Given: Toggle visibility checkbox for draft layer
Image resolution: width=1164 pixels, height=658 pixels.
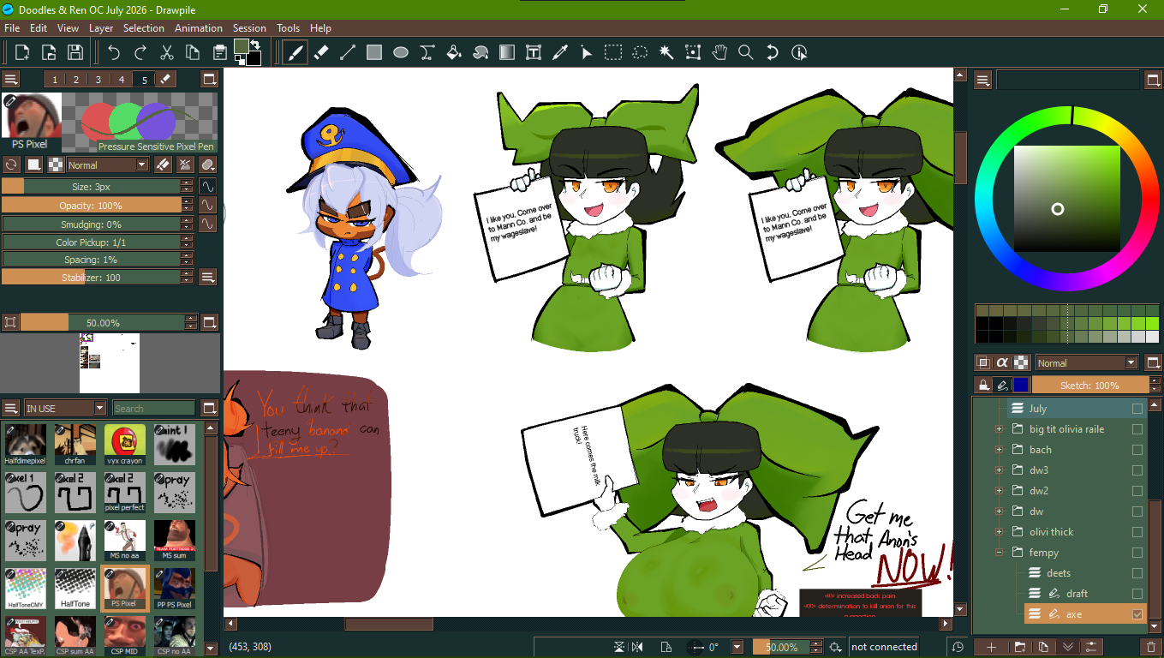Looking at the screenshot, I should (1137, 594).
